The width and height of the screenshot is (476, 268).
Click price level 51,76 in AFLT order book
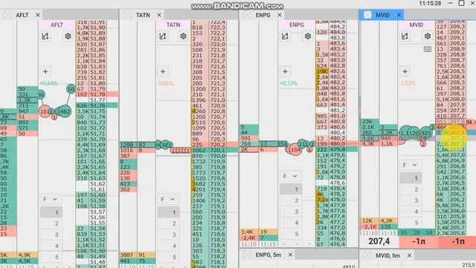pyautogui.click(x=97, y=106)
